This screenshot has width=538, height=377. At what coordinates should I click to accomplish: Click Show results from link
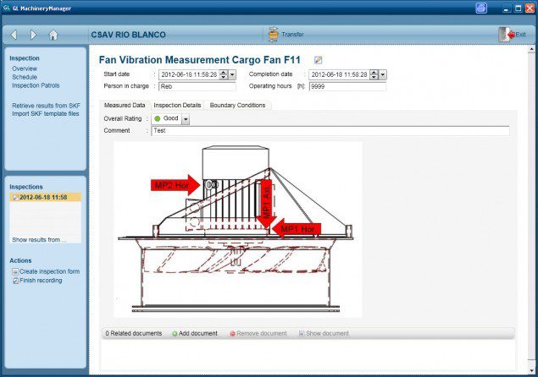pos(39,240)
